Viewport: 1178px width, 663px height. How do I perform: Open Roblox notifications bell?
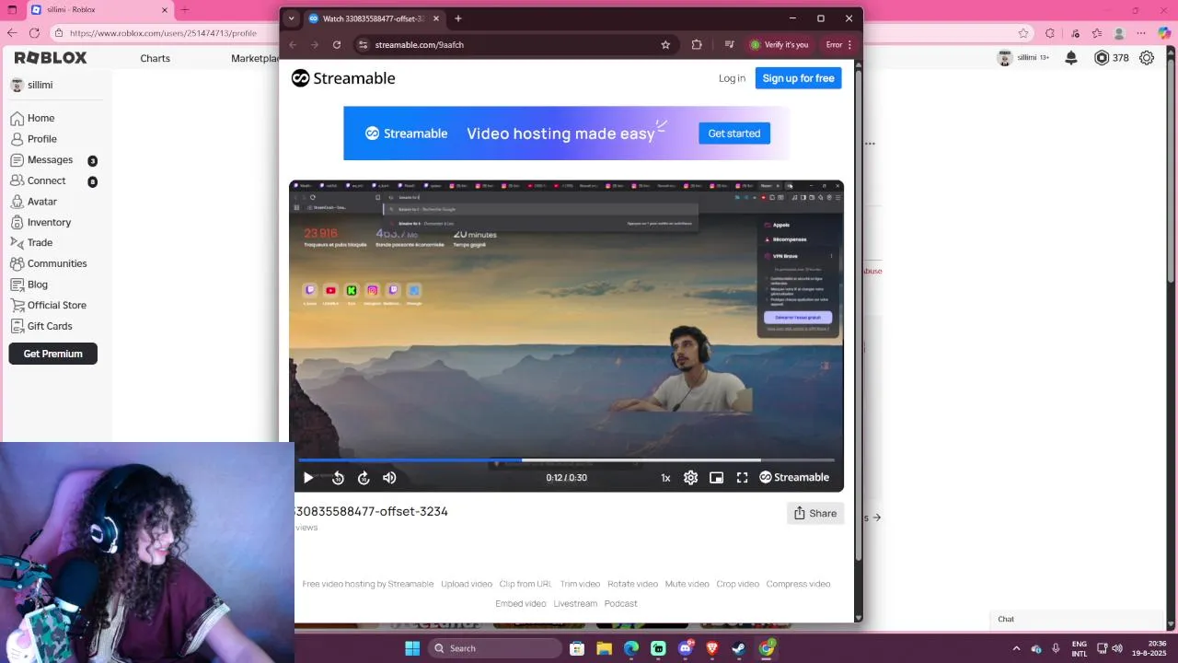pyautogui.click(x=1071, y=57)
